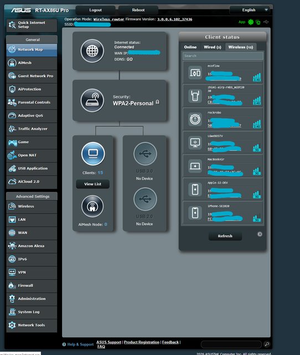The image size is (300, 355).
Task: Click the footer search magnifier icon
Action: 267,344
